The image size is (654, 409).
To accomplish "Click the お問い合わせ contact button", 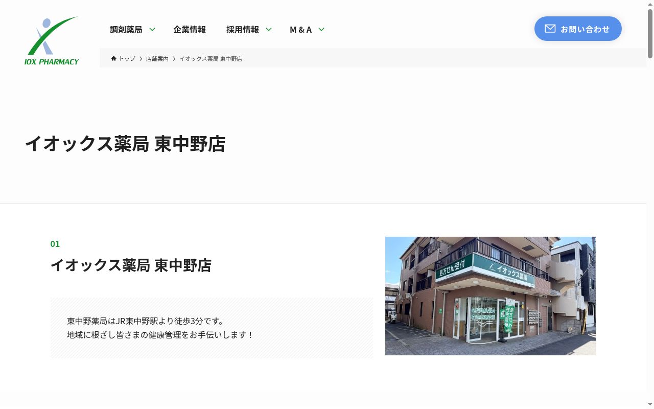I will pyautogui.click(x=578, y=29).
